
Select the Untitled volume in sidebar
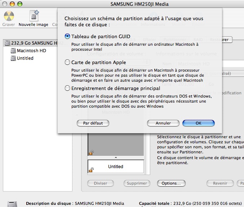pyautogui.click(x=25, y=58)
